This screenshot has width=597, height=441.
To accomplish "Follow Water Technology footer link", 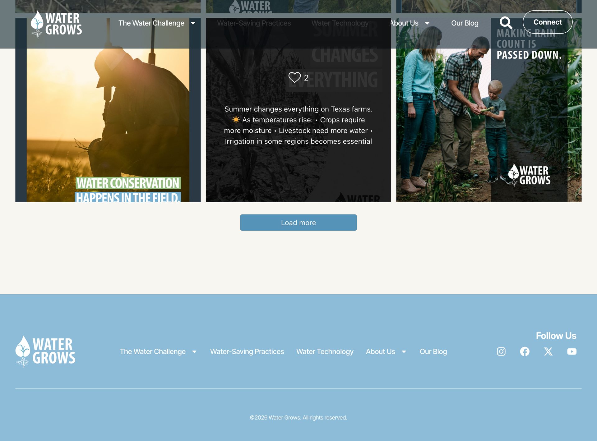I will (325, 351).
